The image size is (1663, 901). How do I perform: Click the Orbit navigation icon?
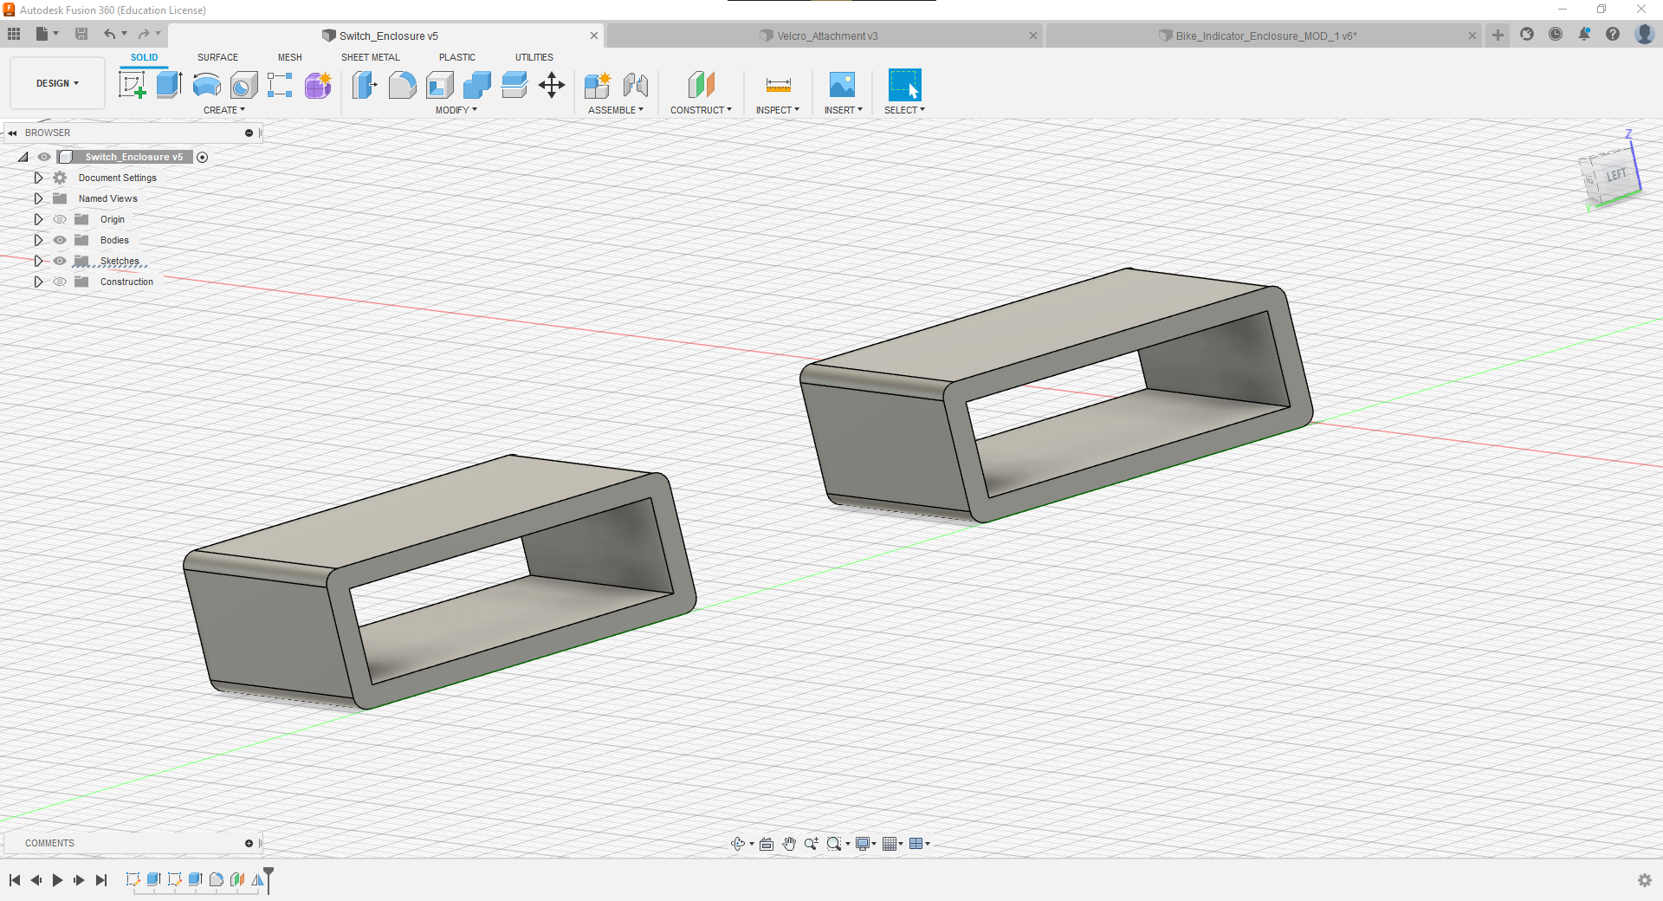738,844
